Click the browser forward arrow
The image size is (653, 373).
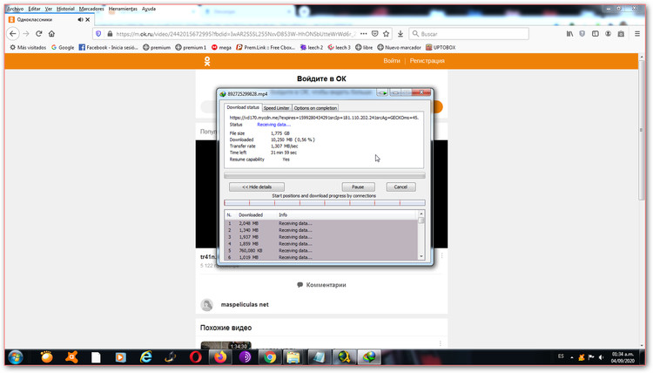tap(26, 34)
